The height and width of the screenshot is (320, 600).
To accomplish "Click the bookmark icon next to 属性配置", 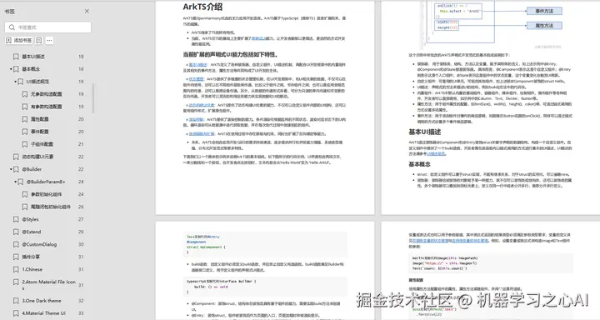I will coord(25,119).
